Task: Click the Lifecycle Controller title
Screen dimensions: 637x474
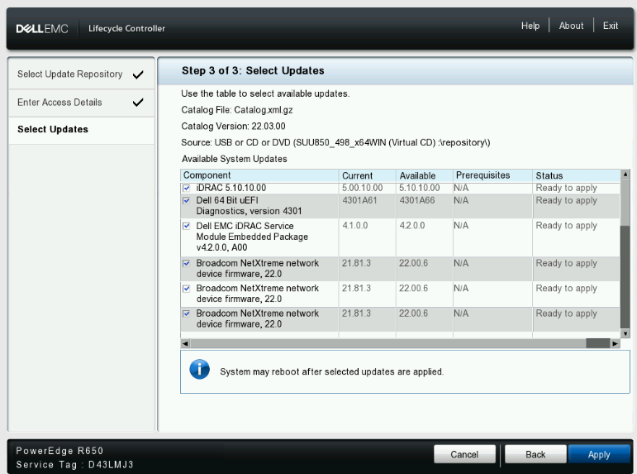Action: point(126,28)
